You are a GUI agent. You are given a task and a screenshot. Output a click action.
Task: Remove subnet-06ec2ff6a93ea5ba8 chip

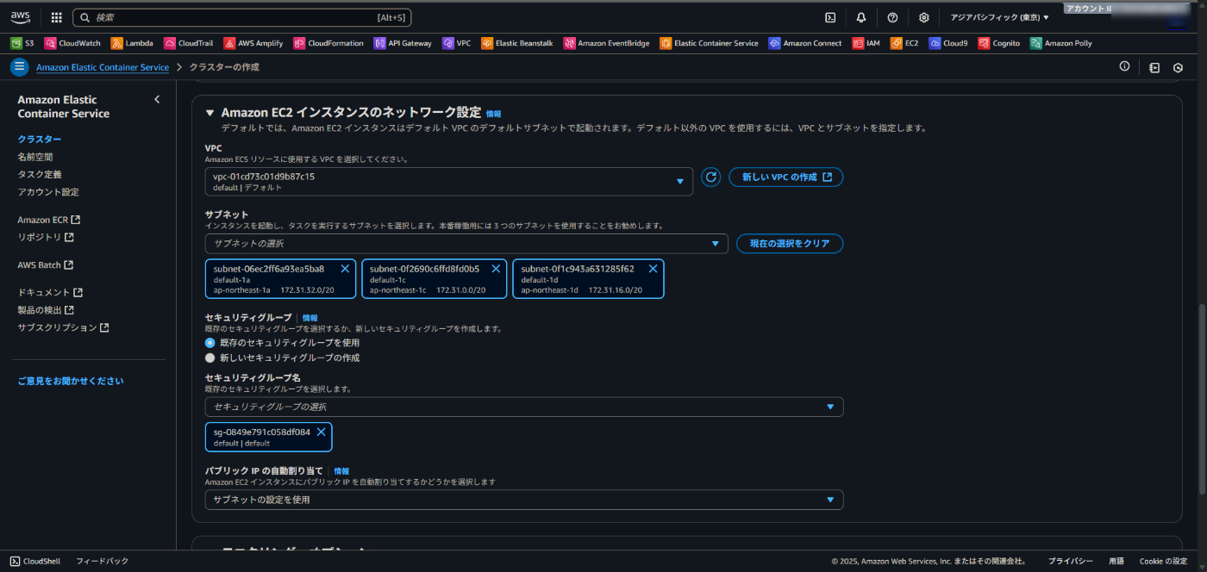345,269
